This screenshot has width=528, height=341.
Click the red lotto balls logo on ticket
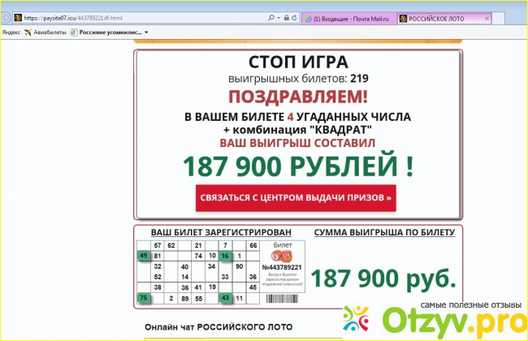pos(283,255)
